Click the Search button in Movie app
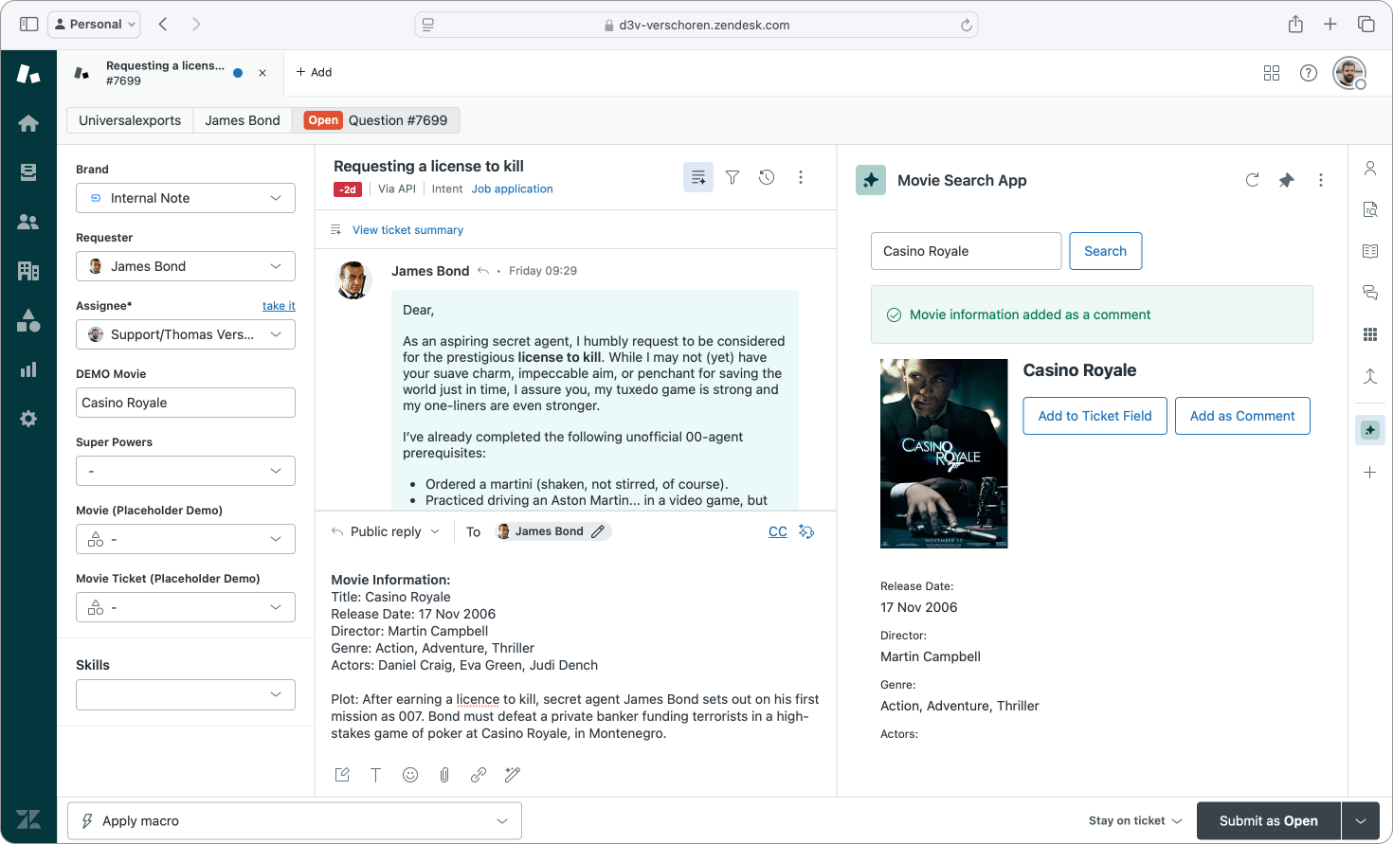Screen dimensions: 1393x844 1105,251
